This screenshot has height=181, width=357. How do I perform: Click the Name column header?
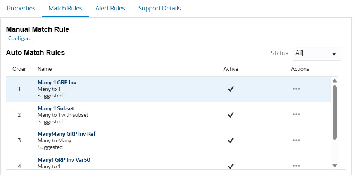45,69
